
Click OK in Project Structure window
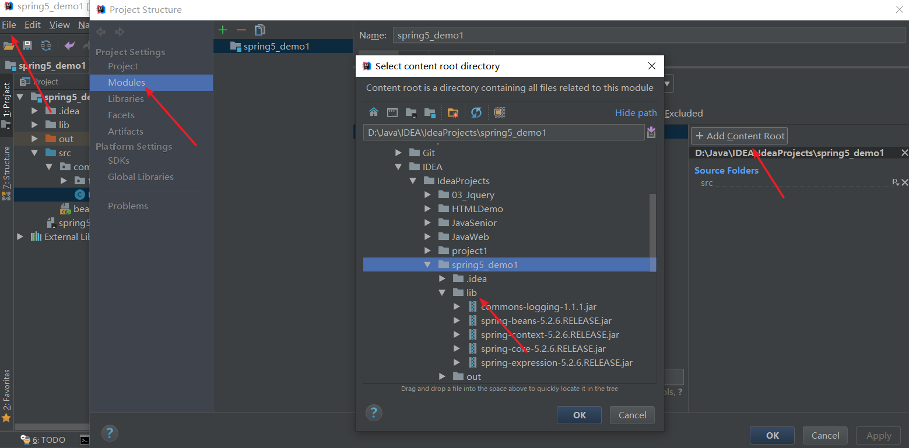point(773,435)
